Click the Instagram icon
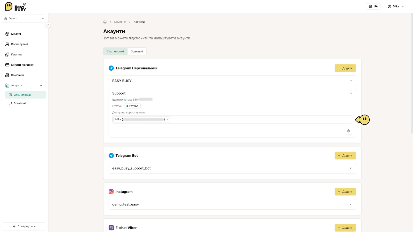 [111, 192]
